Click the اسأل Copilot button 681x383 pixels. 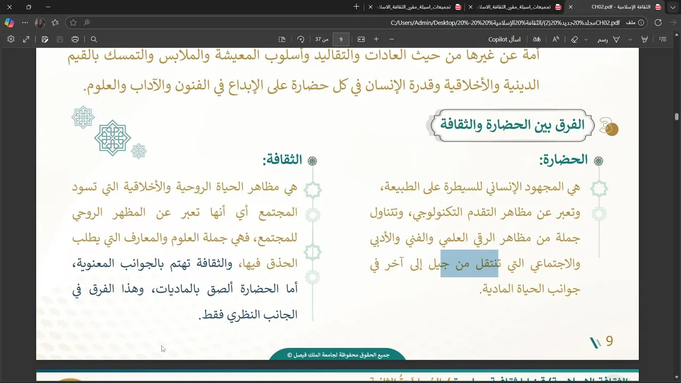pyautogui.click(x=504, y=39)
